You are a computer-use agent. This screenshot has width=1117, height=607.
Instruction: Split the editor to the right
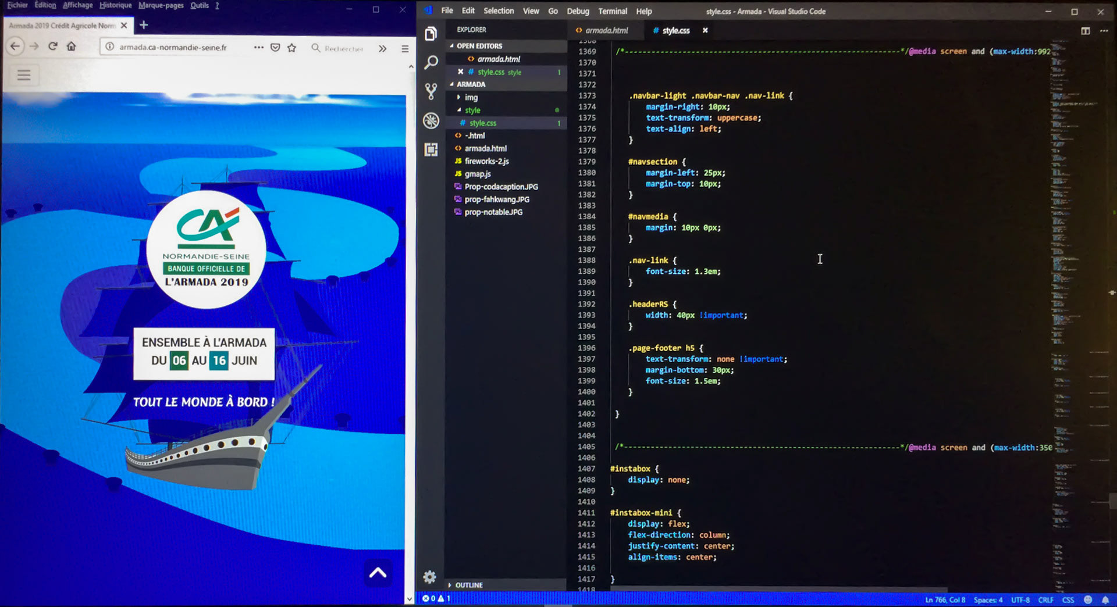pyautogui.click(x=1086, y=31)
